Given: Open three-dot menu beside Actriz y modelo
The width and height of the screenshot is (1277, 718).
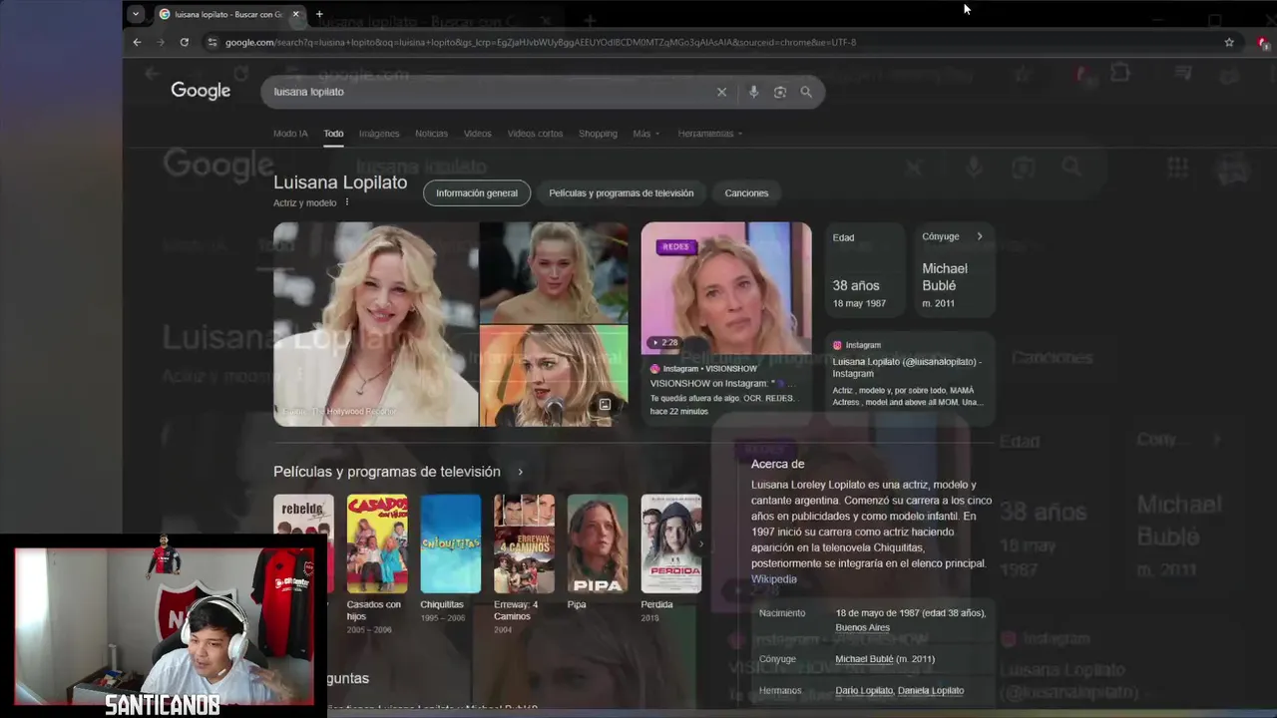Looking at the screenshot, I should coord(347,202).
